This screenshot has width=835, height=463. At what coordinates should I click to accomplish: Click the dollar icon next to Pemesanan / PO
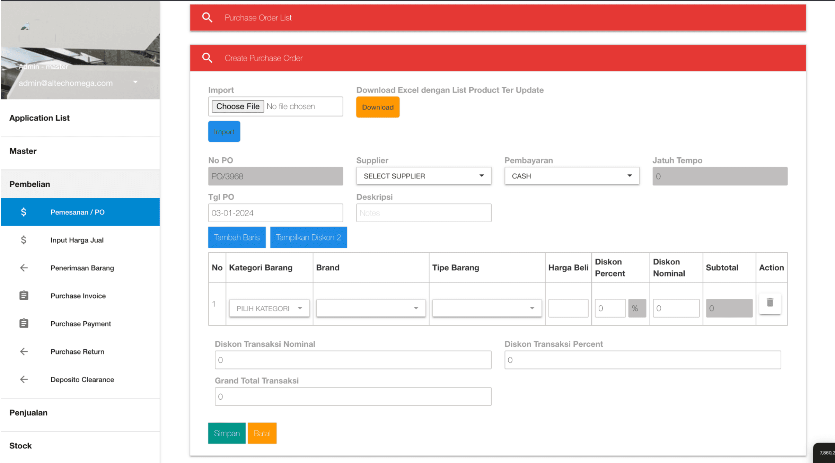coord(24,212)
